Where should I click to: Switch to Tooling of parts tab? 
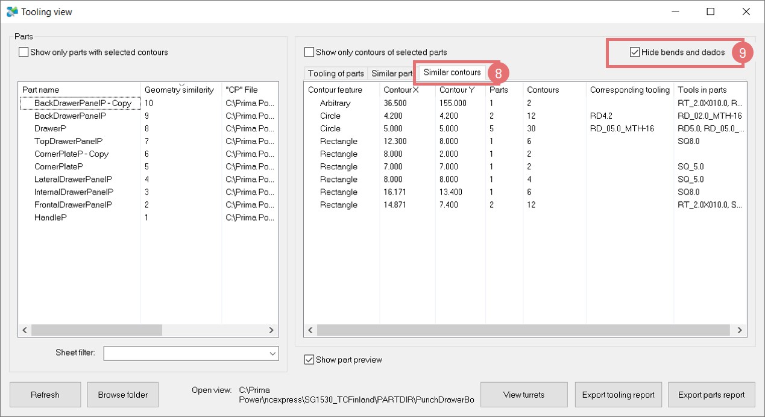(336, 74)
